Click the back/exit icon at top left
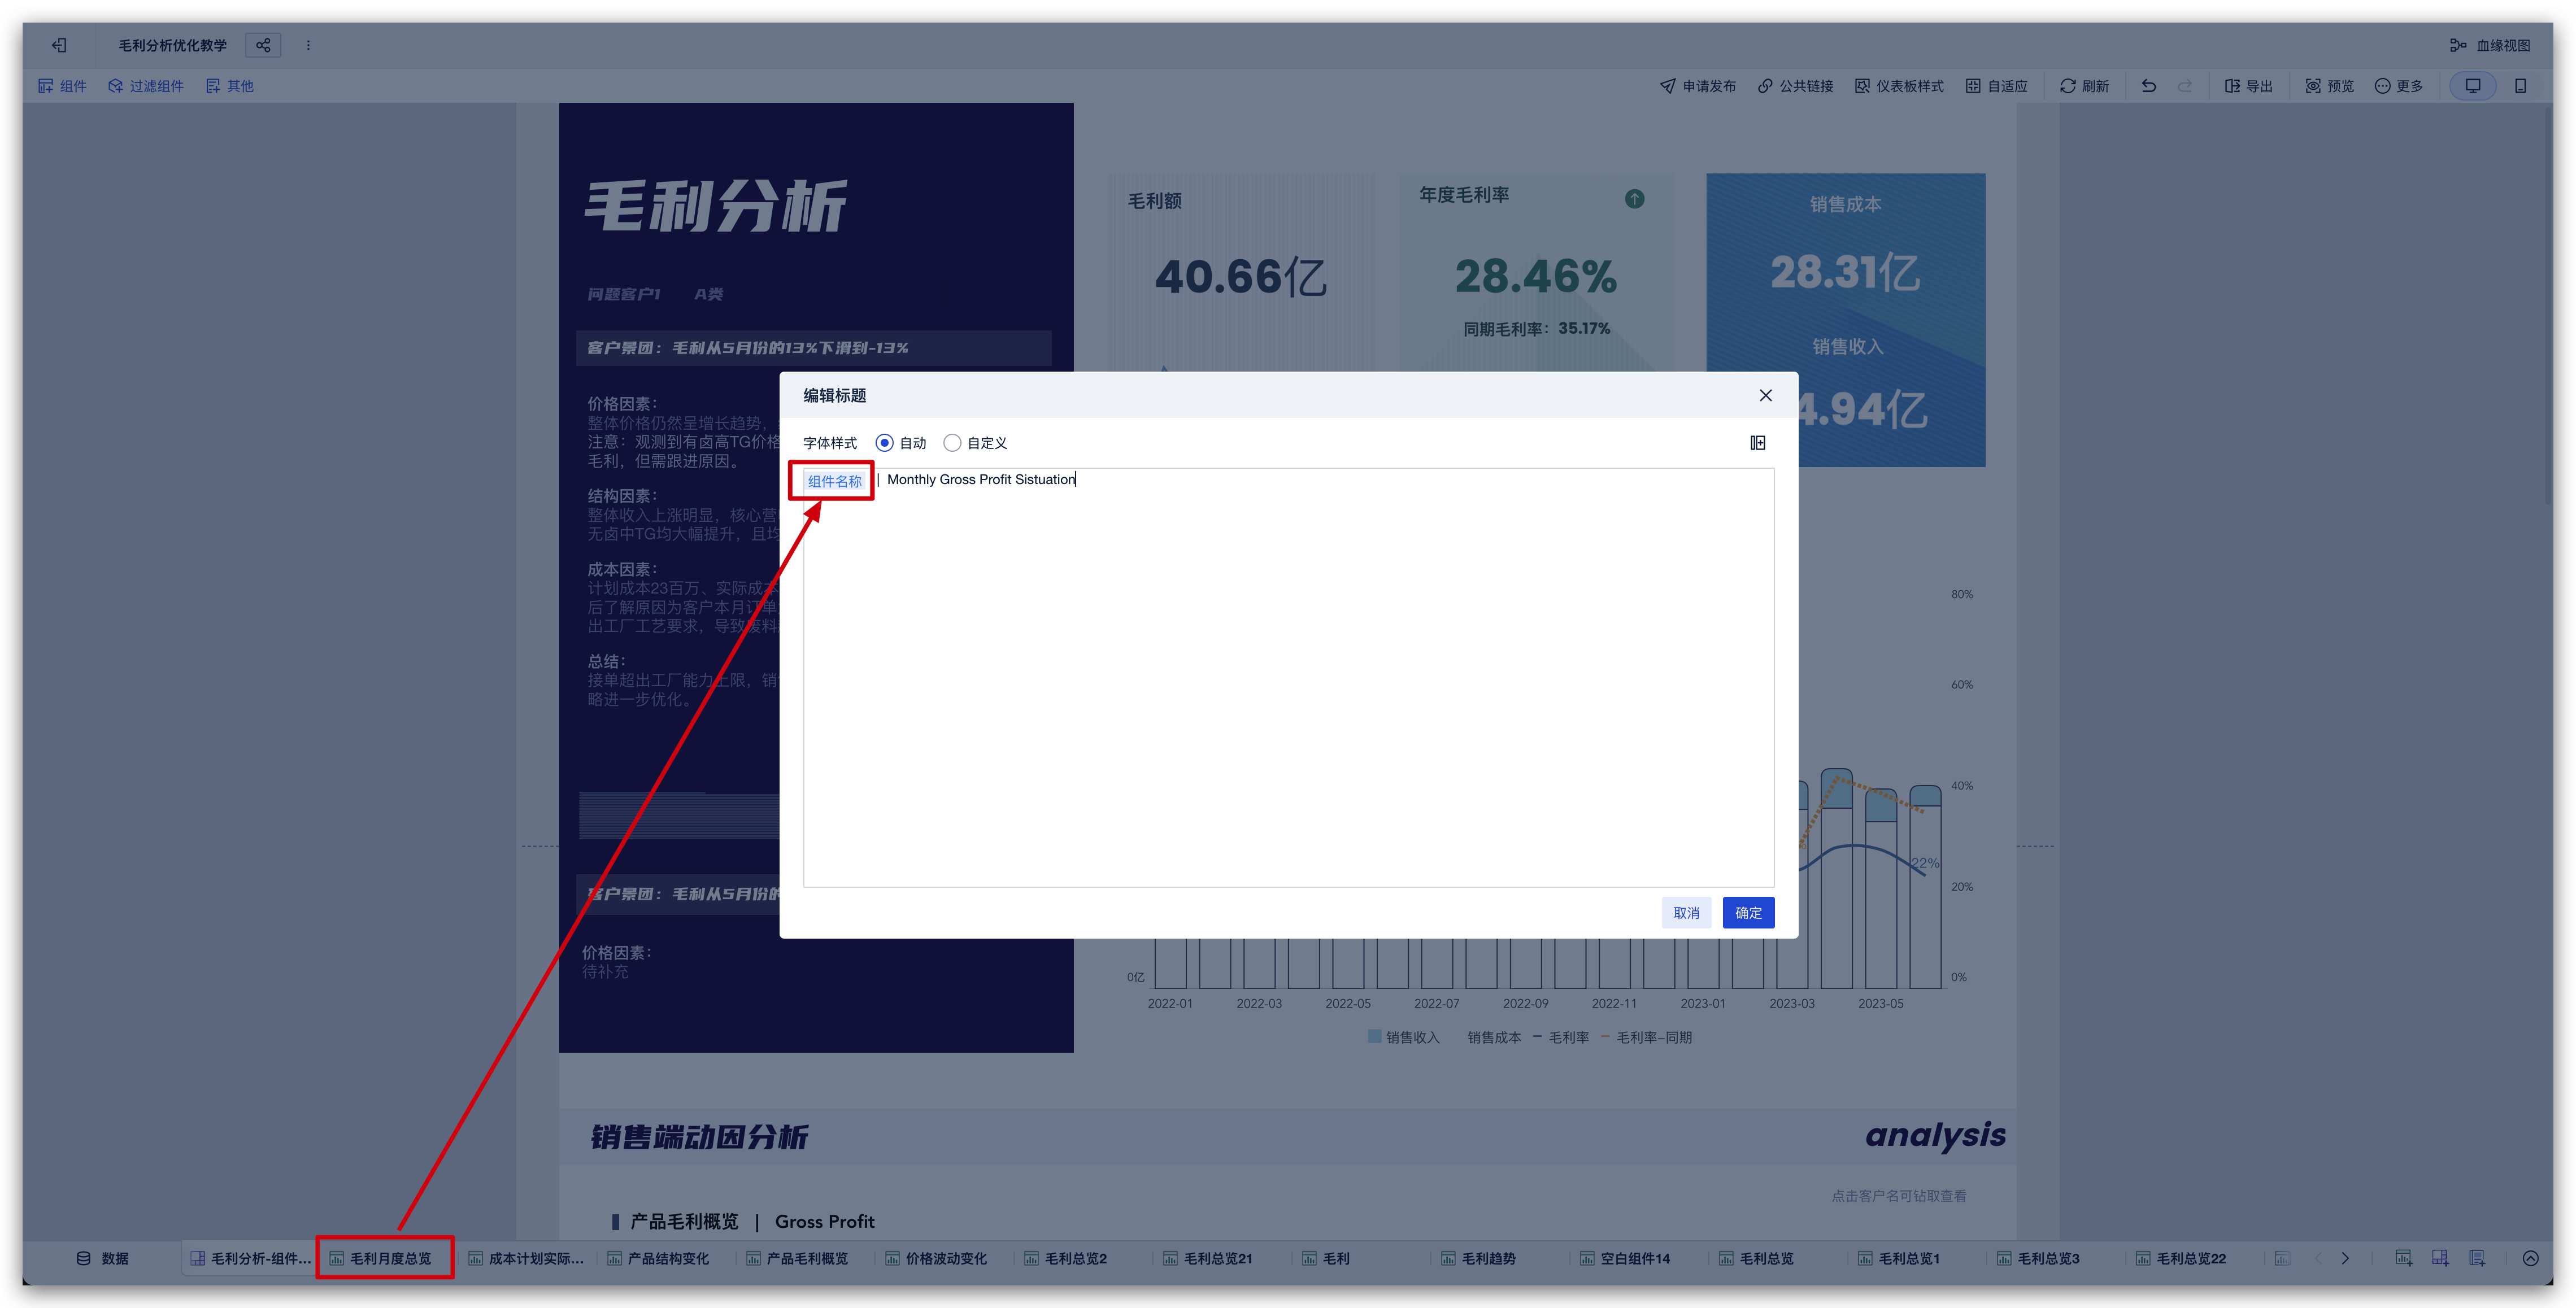2576x1308 pixels. (60, 45)
